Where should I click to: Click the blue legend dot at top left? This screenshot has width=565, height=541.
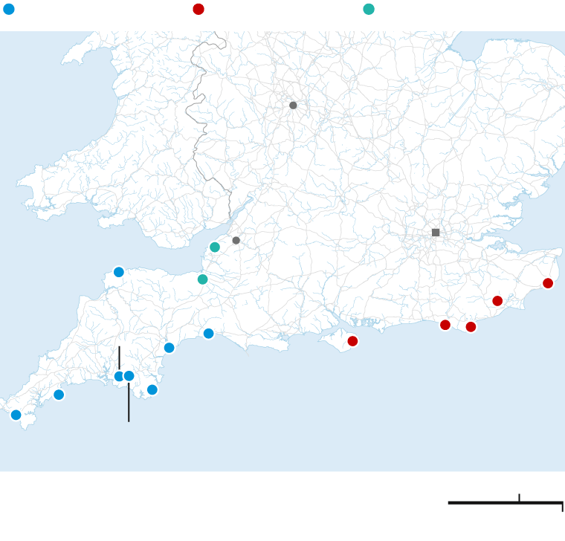[9, 9]
